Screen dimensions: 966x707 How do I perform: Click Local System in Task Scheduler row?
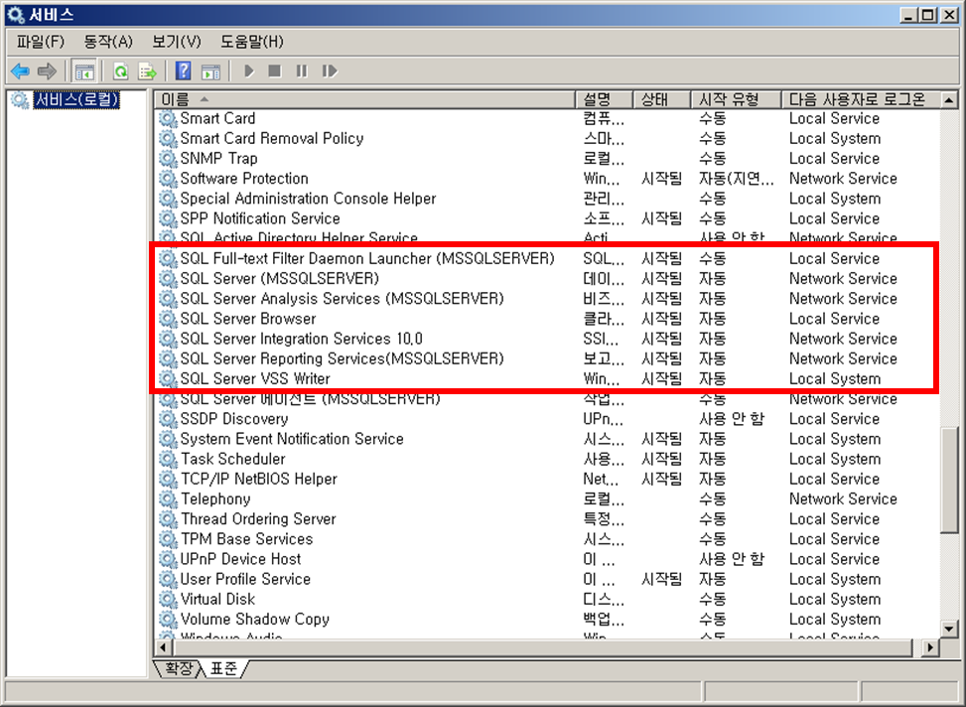pyautogui.click(x=835, y=459)
